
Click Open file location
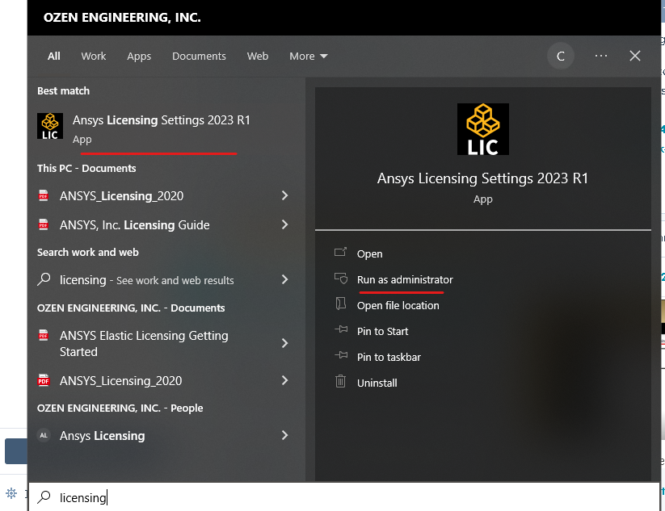pos(397,305)
